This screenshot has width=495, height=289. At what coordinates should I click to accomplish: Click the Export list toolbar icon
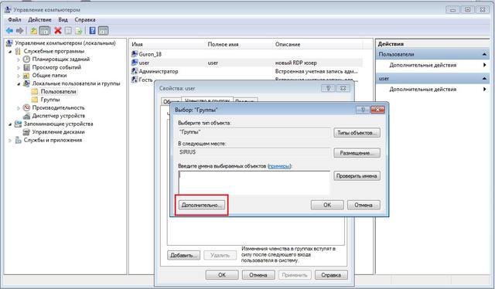tap(78, 31)
